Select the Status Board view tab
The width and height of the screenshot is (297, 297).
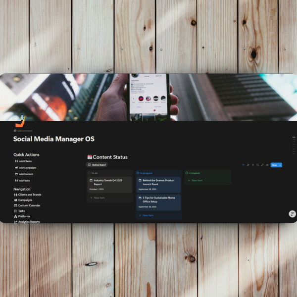(x=97, y=165)
